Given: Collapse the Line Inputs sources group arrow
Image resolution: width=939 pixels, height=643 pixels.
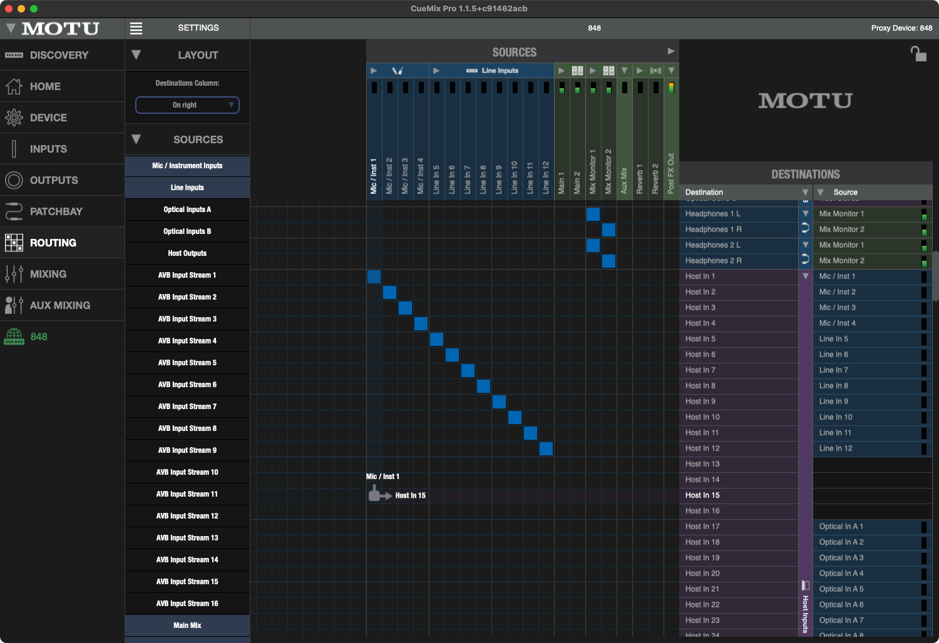Looking at the screenshot, I should [436, 71].
